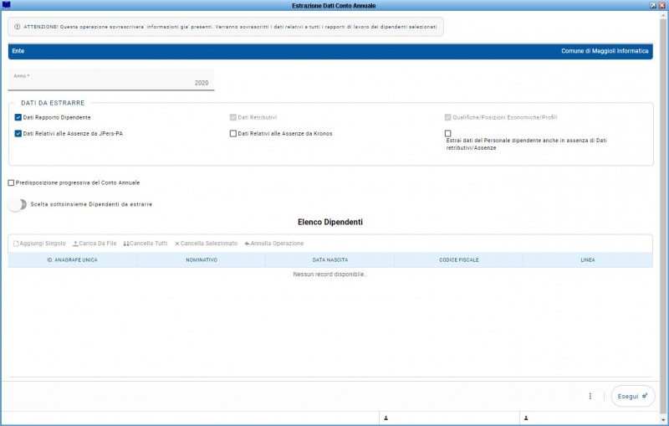Click the info icon in the warning banner
Image resolution: width=669 pixels, height=426 pixels.
coord(18,27)
